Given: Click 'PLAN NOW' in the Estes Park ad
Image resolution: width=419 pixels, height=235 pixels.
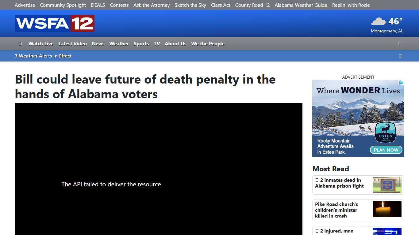Looking at the screenshot, I should click(386, 150).
